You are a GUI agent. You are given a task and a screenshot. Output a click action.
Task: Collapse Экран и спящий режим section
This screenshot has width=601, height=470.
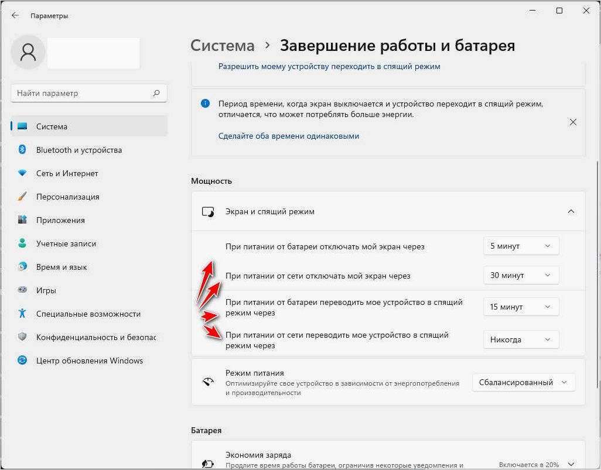[x=571, y=211]
